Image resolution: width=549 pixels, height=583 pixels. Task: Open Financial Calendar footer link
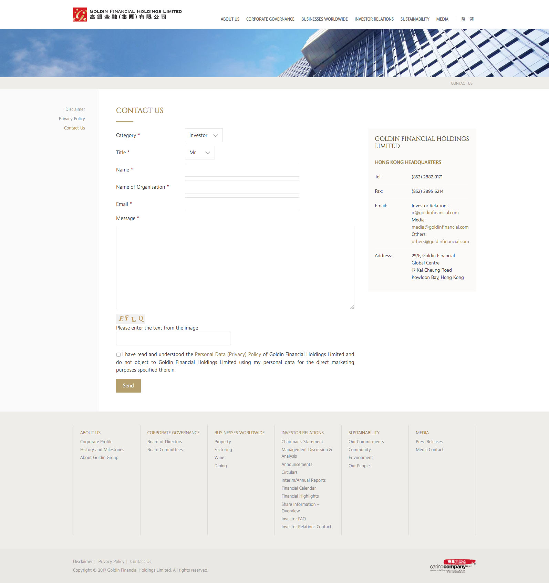(299, 488)
